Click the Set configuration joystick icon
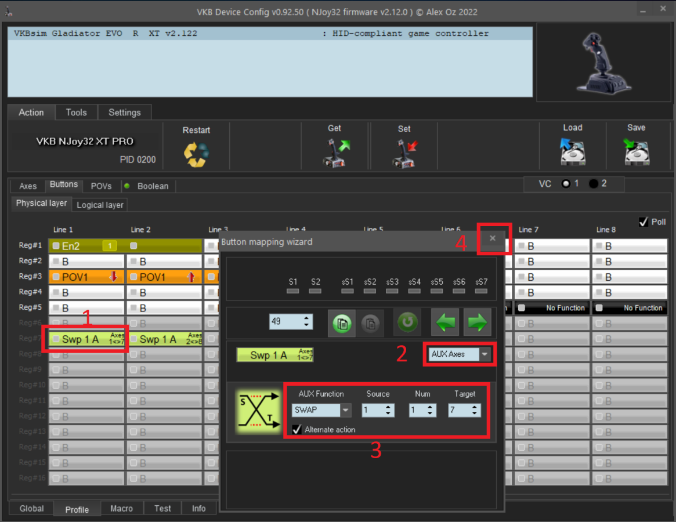 pyautogui.click(x=404, y=153)
